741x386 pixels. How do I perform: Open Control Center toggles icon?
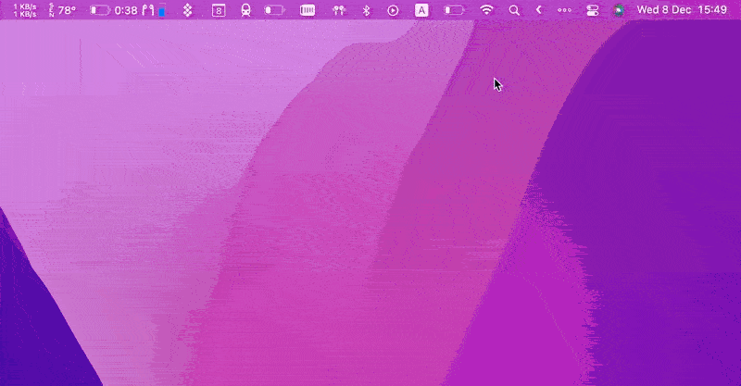592,10
